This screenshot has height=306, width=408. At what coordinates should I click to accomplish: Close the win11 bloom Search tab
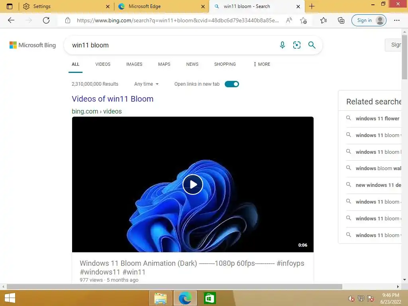[298, 6]
